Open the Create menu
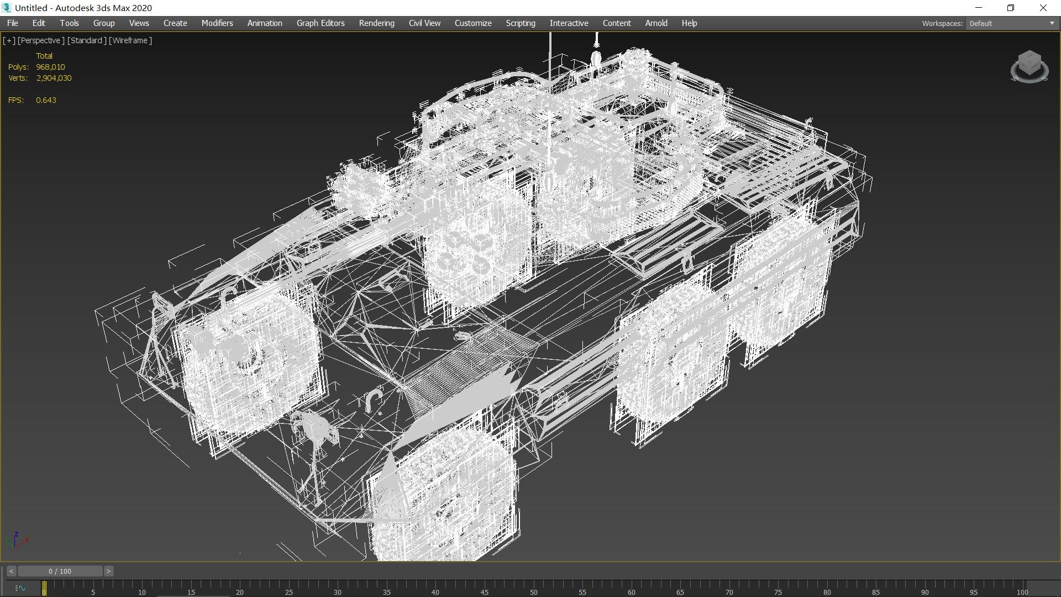This screenshot has width=1061, height=597. pos(175,23)
